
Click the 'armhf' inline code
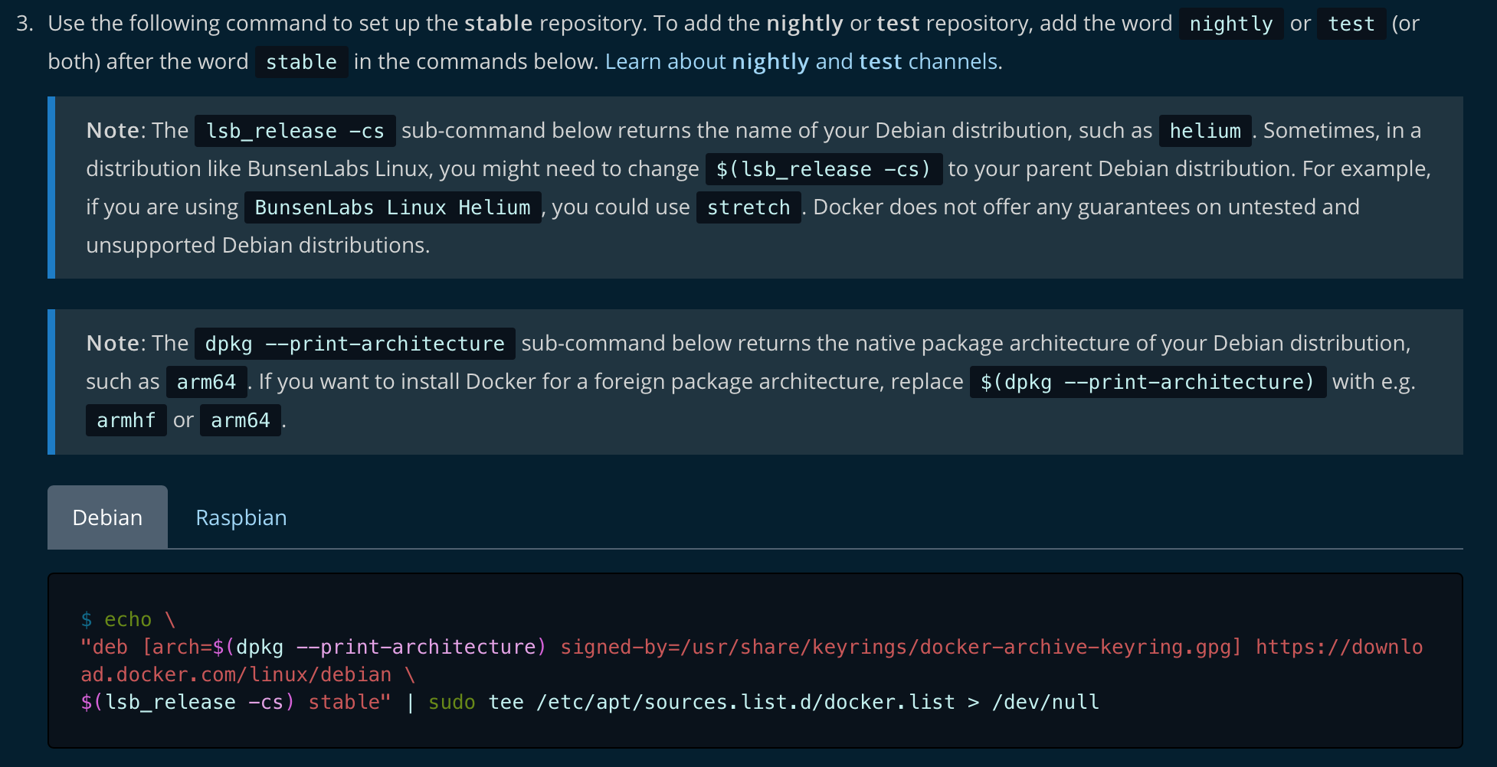[x=126, y=420]
